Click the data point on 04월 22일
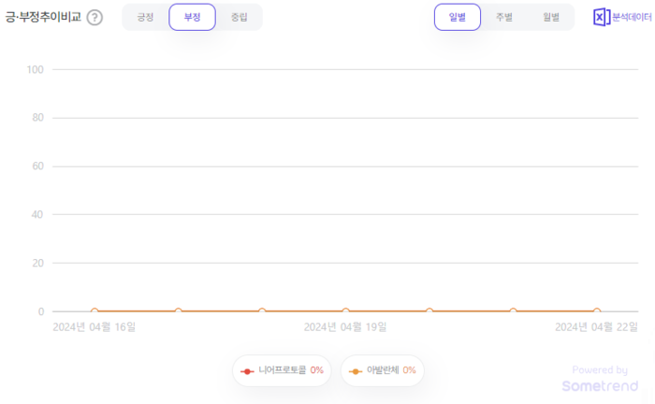 pos(597,310)
